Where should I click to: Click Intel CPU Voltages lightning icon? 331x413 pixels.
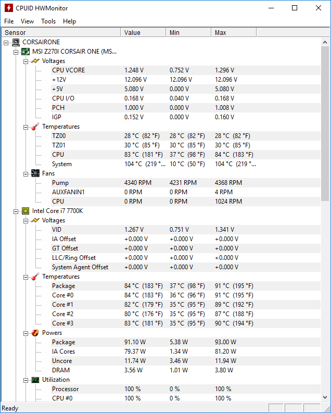pyautogui.click(x=35, y=220)
